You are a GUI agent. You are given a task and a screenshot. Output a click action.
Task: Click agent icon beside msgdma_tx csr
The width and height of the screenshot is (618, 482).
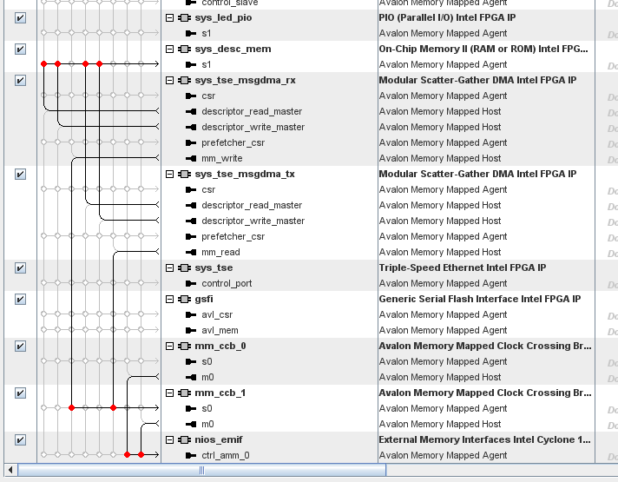tap(191, 189)
